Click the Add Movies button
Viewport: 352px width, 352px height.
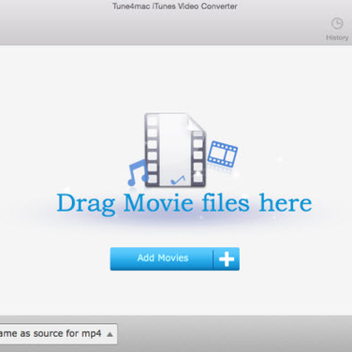click(x=175, y=258)
